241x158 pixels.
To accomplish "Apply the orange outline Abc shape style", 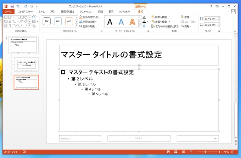I will [x=69, y=21].
